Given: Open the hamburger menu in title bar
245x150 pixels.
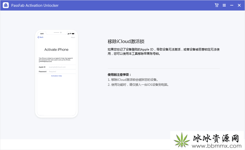Looking at the screenshot, I should point(224,5).
